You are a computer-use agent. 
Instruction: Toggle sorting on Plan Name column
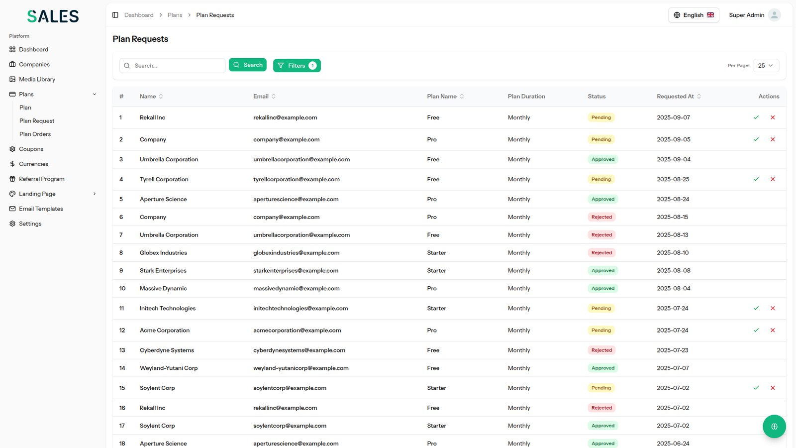coord(445,97)
